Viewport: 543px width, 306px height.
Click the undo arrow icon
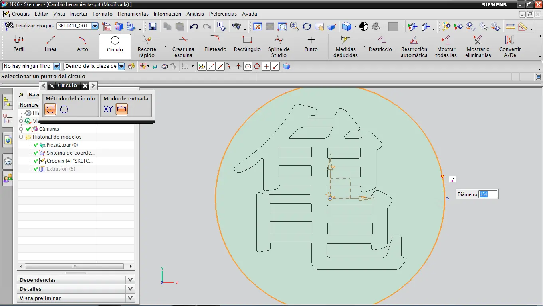[x=194, y=27]
